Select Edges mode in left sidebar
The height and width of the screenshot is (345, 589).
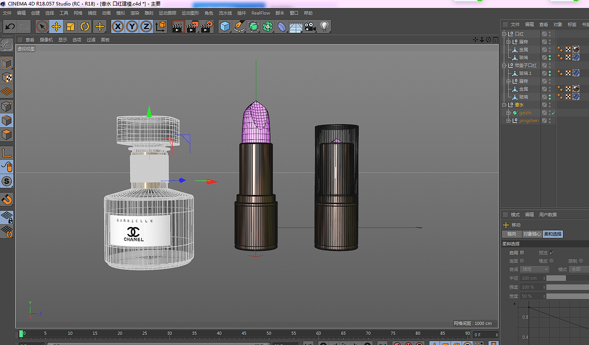[x=7, y=120]
